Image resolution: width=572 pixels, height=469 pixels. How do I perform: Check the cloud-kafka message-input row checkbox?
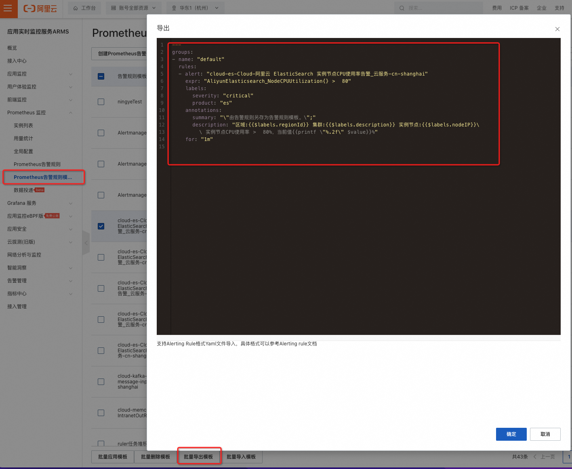[x=101, y=382]
